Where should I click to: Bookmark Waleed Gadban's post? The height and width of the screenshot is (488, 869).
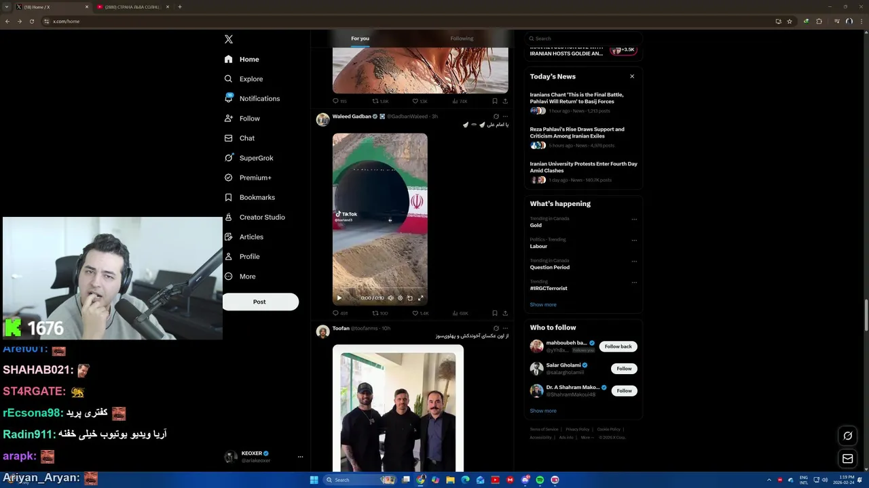[x=494, y=313]
